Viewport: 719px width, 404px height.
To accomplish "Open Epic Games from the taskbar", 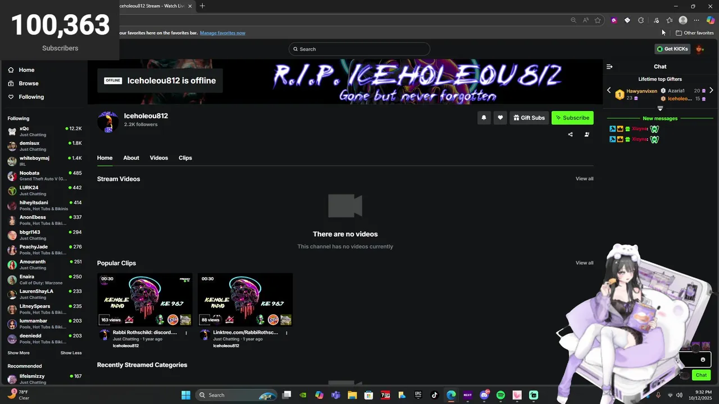I will 418,395.
